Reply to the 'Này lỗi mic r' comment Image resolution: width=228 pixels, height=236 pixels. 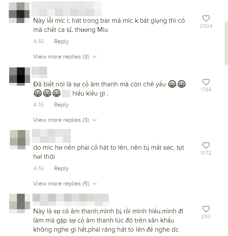tap(61, 41)
